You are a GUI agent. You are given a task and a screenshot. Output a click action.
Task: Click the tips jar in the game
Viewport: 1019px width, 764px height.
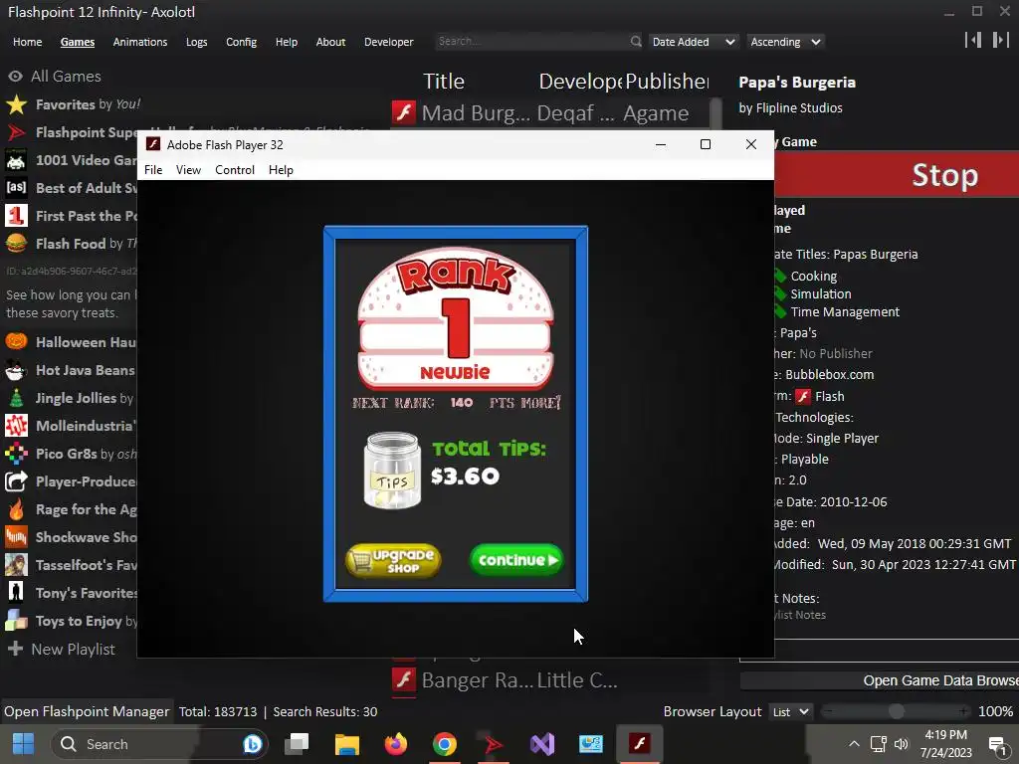[392, 471]
